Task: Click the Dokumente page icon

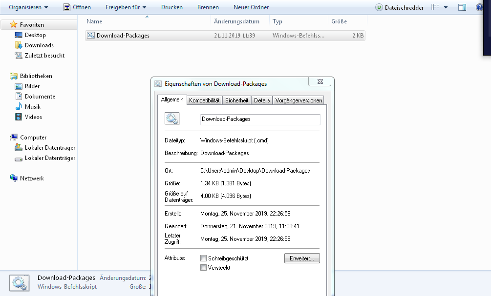Action: coord(19,96)
